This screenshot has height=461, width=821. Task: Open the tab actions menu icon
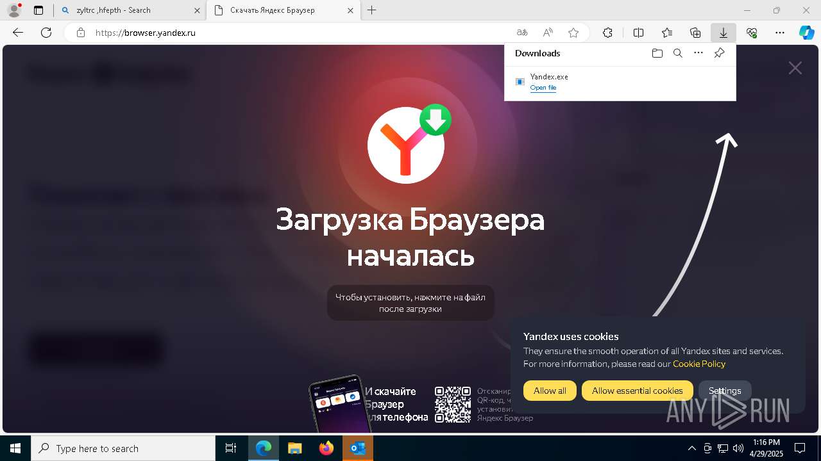[x=38, y=10]
